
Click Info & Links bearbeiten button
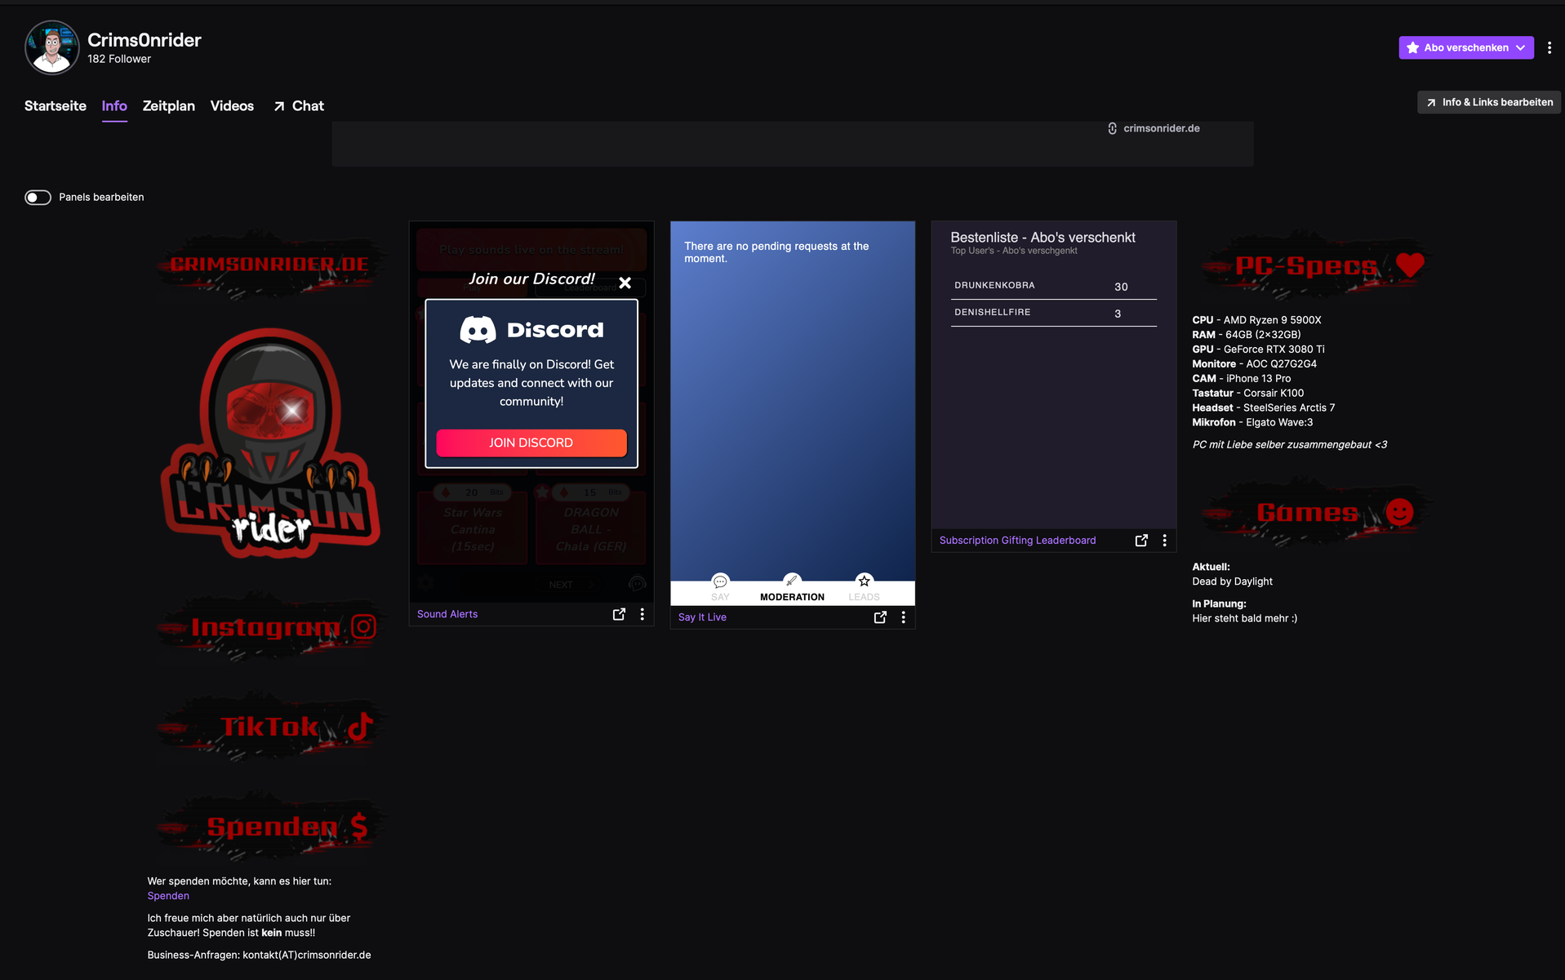pyautogui.click(x=1489, y=103)
